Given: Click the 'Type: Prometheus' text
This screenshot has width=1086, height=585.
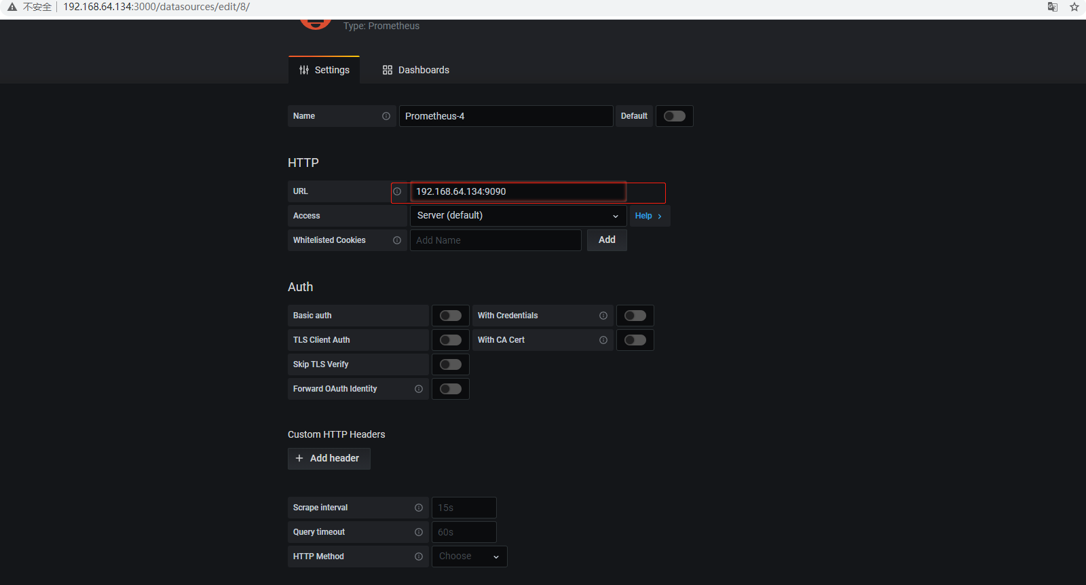Looking at the screenshot, I should point(381,26).
